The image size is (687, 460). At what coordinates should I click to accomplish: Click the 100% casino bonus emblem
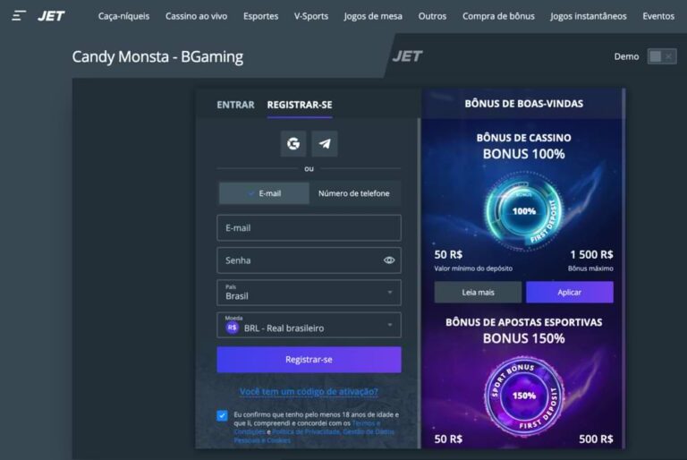click(523, 211)
